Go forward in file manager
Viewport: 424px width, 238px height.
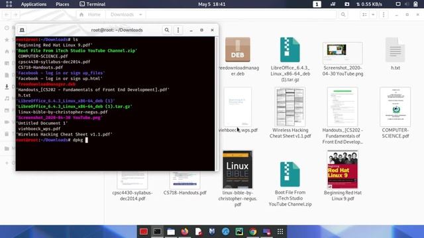(16, 15)
